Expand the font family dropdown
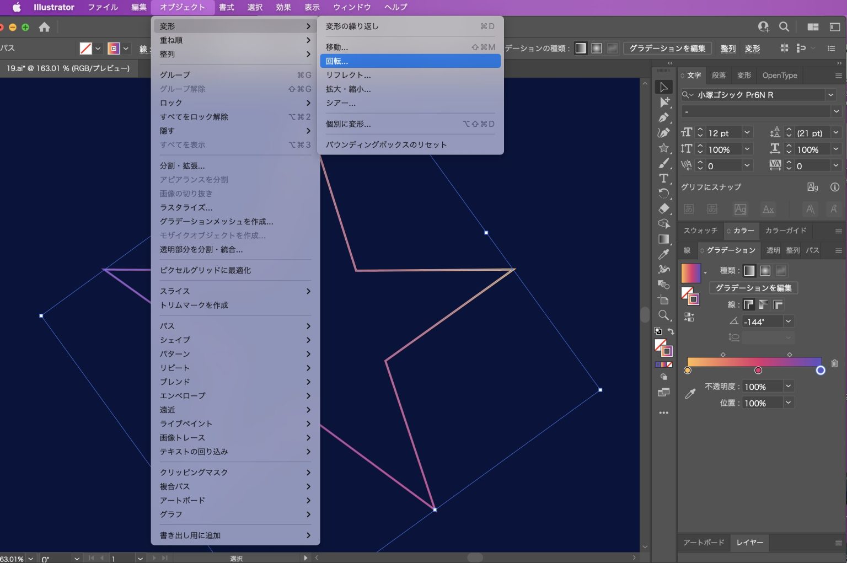Screen dimensions: 847x563 coord(830,95)
